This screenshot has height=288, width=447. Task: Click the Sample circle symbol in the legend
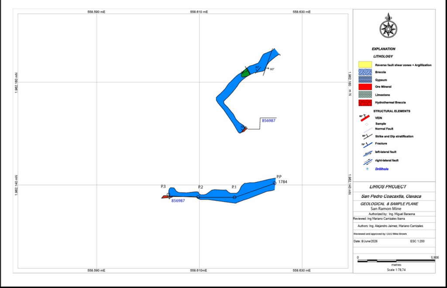pos(367,124)
